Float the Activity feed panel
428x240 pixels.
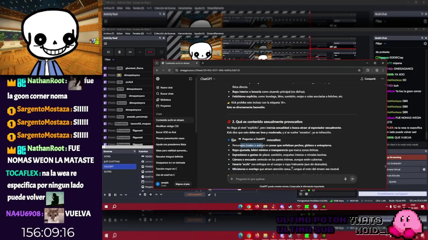coord(159,38)
